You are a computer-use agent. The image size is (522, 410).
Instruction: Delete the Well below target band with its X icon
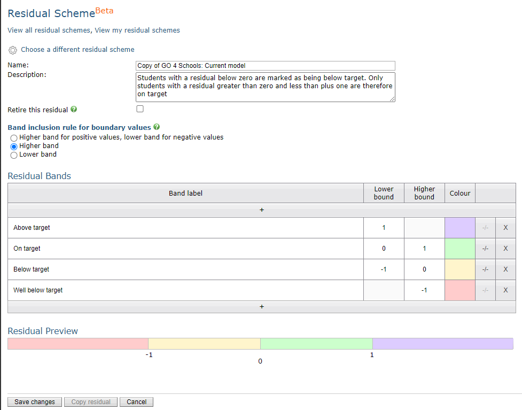[505, 290]
